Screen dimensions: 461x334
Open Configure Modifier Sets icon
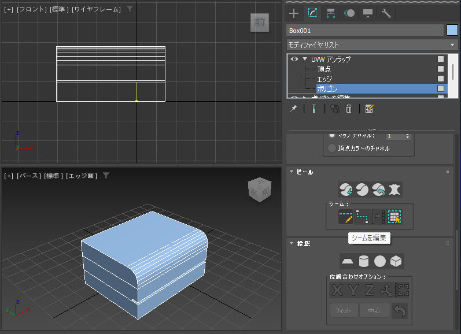tap(369, 109)
